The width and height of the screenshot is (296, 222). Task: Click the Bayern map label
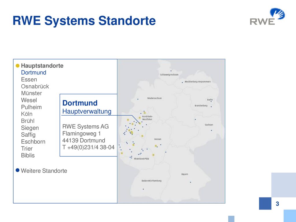click(185, 174)
